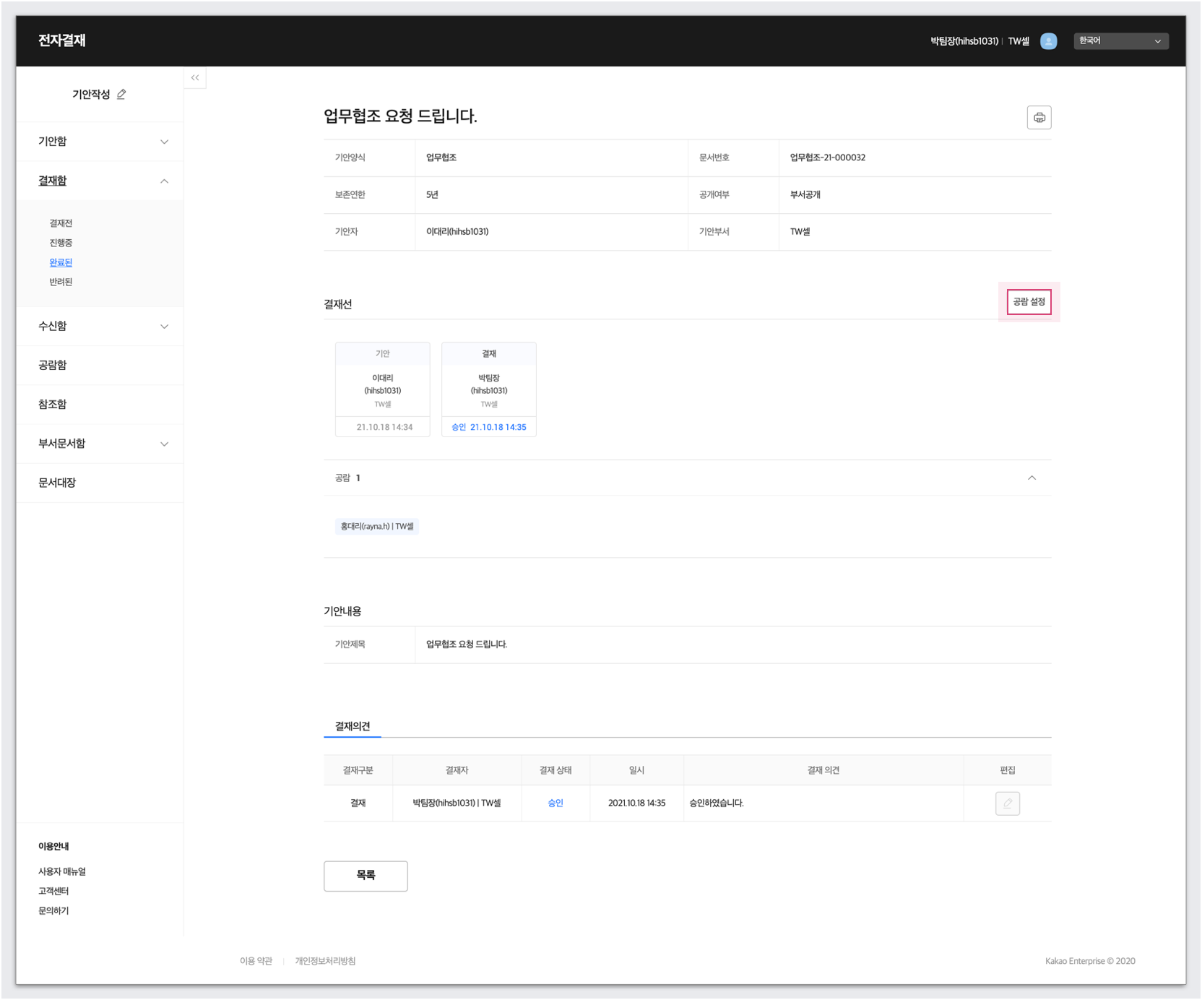1202x1000 pixels.
Task: Expand the 수신함 menu chevron
Action: tap(164, 327)
